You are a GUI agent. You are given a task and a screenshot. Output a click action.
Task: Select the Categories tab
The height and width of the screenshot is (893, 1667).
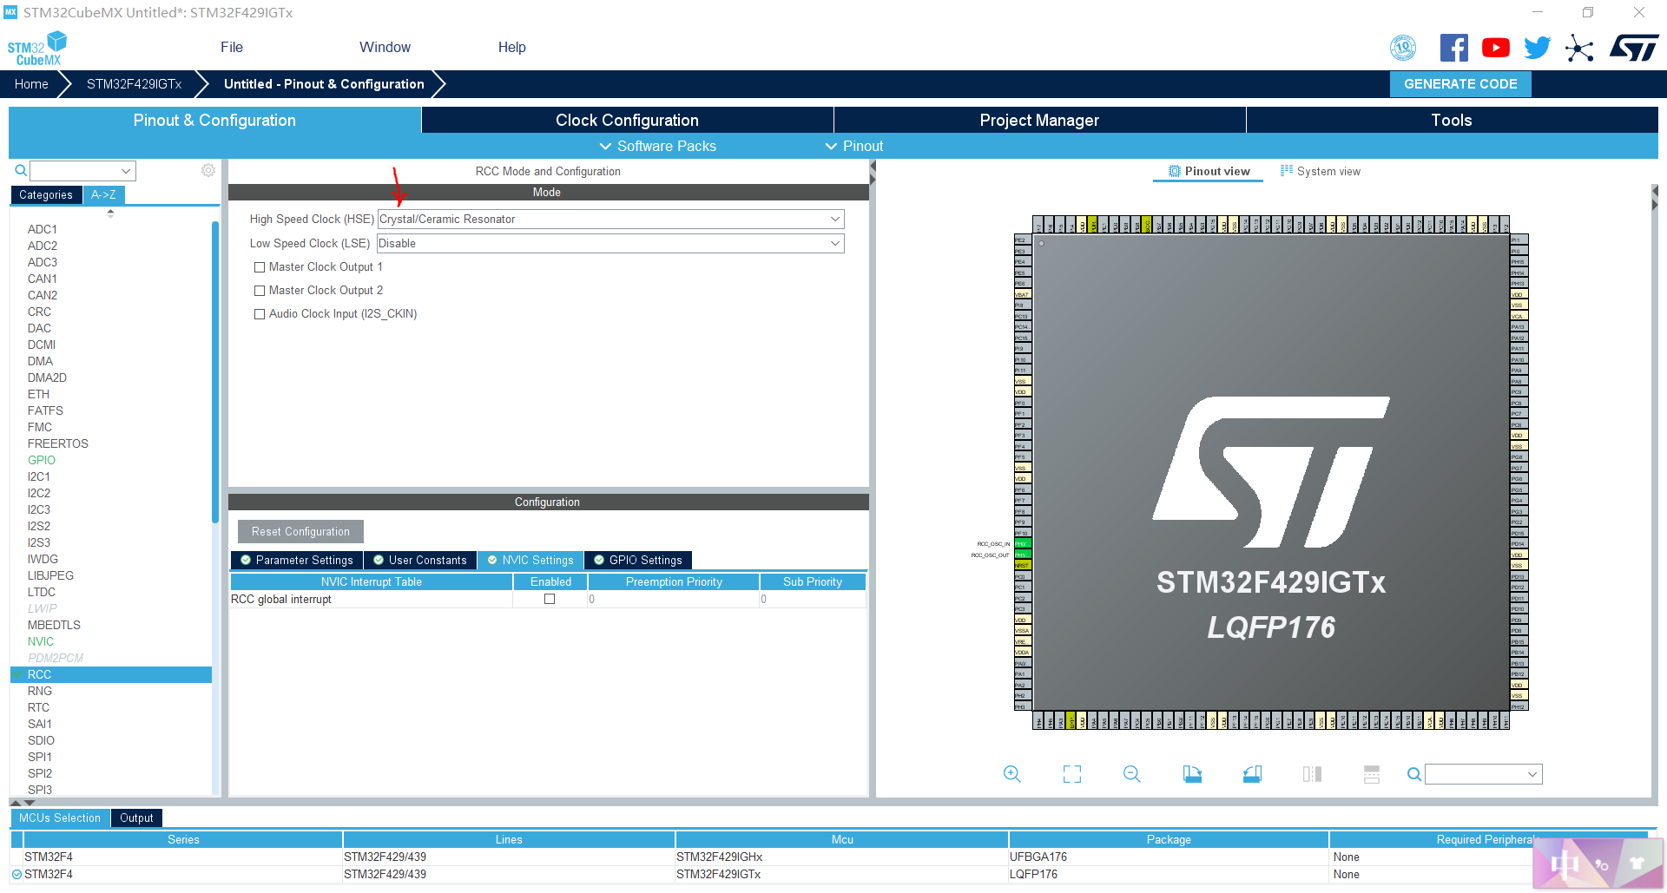tap(46, 195)
